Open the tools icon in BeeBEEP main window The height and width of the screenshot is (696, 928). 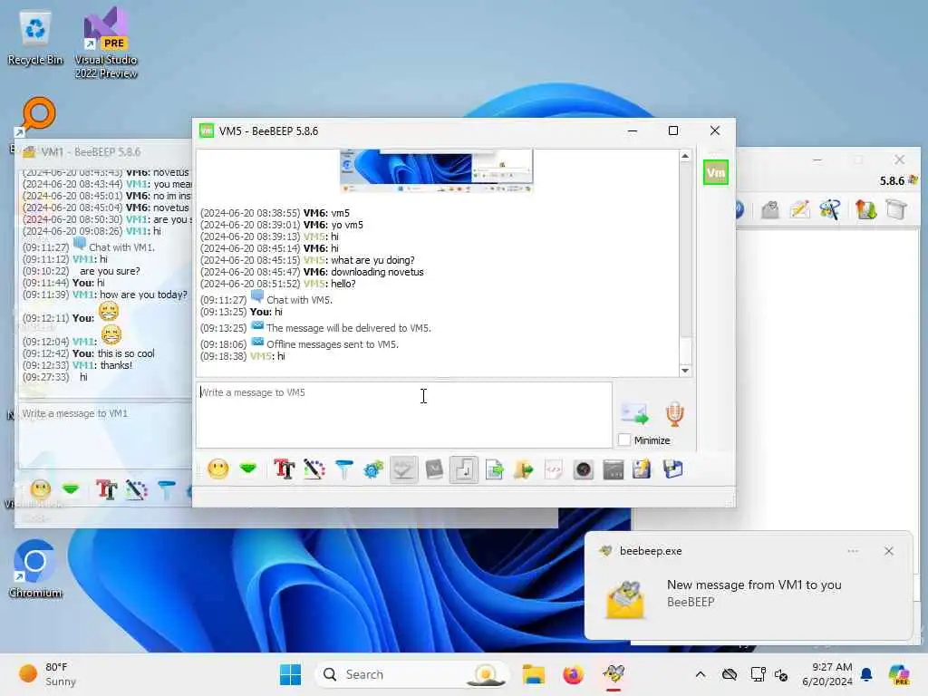click(830, 209)
